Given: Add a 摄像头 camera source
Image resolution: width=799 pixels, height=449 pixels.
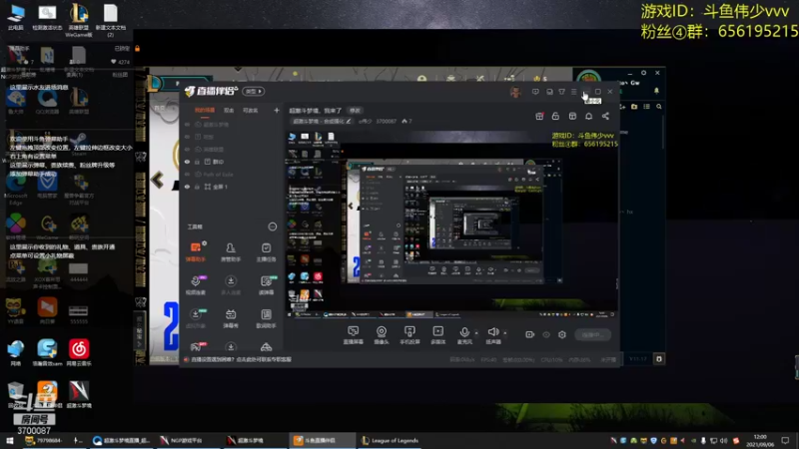Looking at the screenshot, I should point(382,335).
